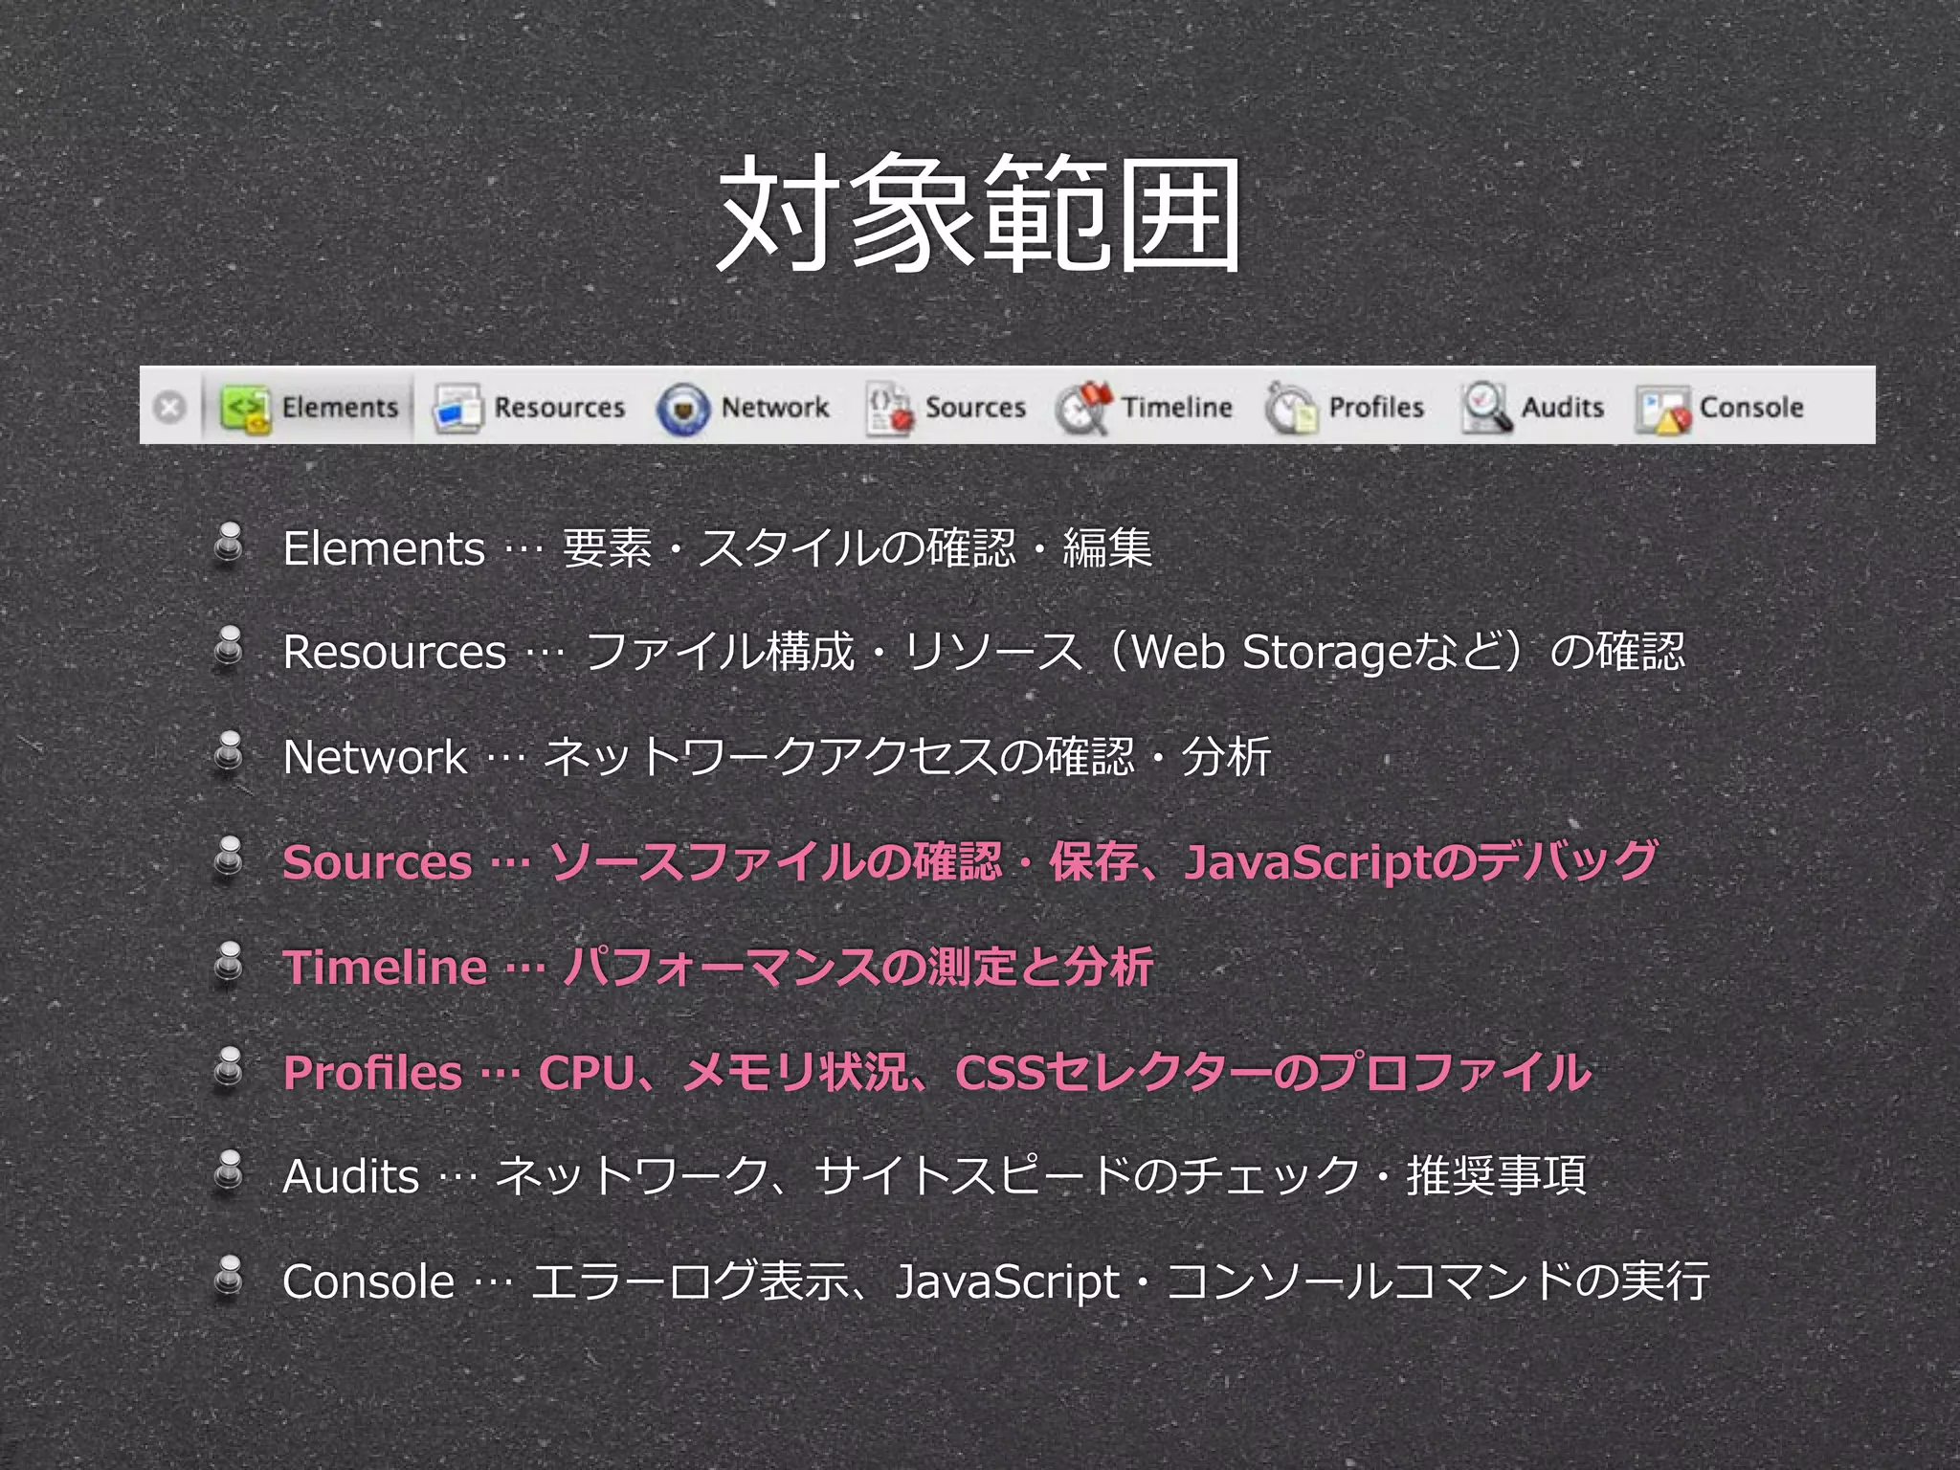
Task: Click the bullet text starting with Elements
Action: tap(718, 548)
